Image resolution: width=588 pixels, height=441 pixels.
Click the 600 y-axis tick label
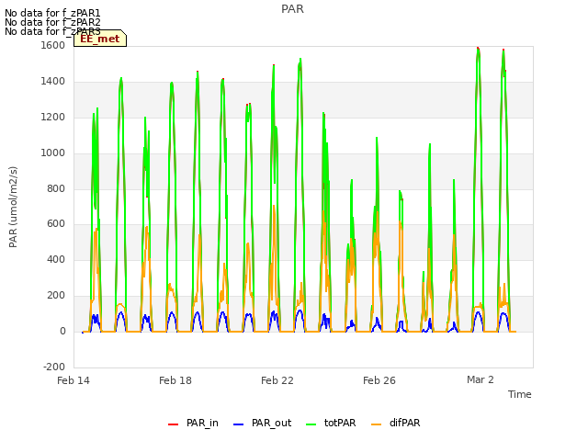[56, 224]
